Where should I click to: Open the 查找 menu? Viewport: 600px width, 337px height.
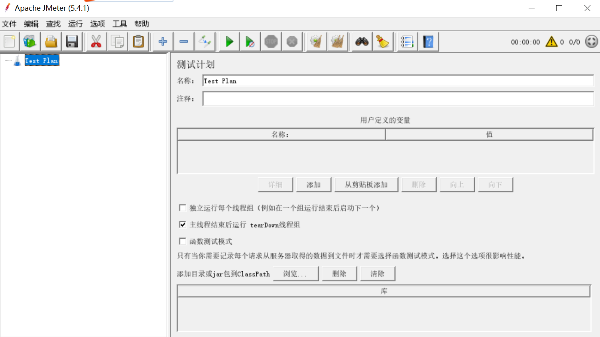click(53, 24)
